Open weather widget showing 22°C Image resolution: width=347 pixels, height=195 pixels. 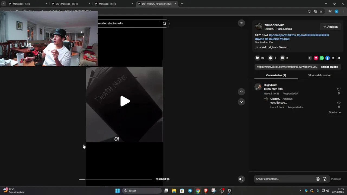tap(14, 191)
